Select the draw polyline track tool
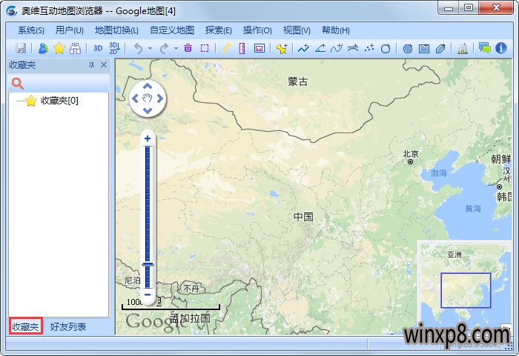The width and height of the screenshot is (519, 356). 303,48
